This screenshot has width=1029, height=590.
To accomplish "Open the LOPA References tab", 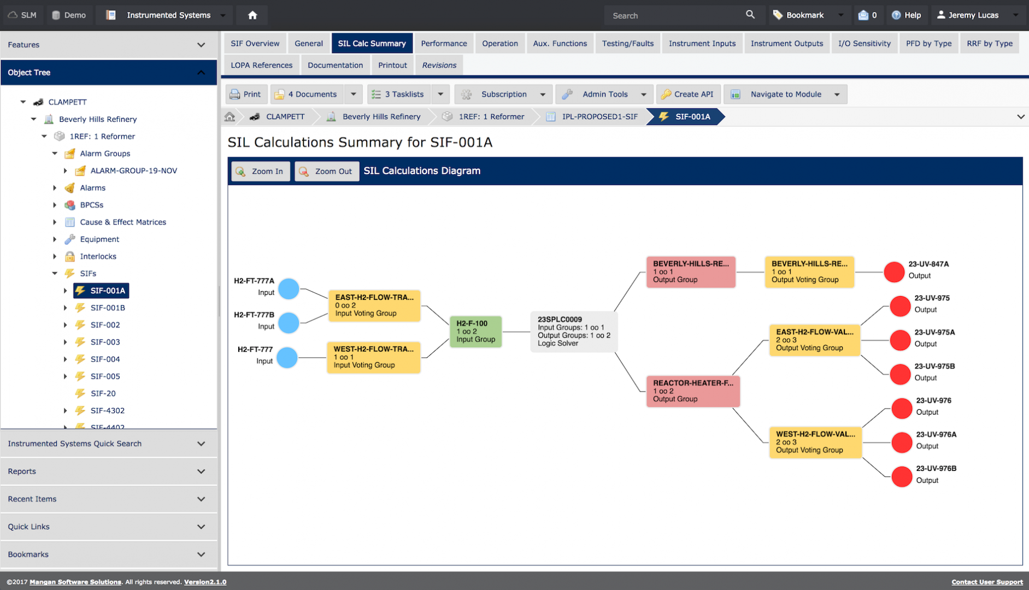I will pos(262,64).
